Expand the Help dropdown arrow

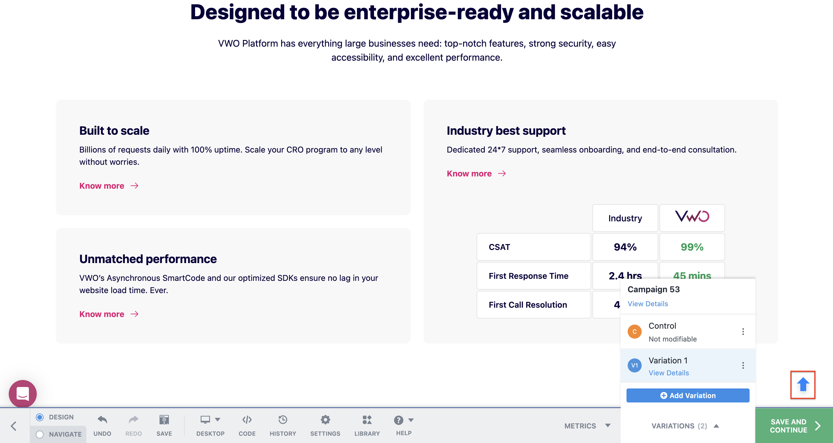tap(411, 420)
